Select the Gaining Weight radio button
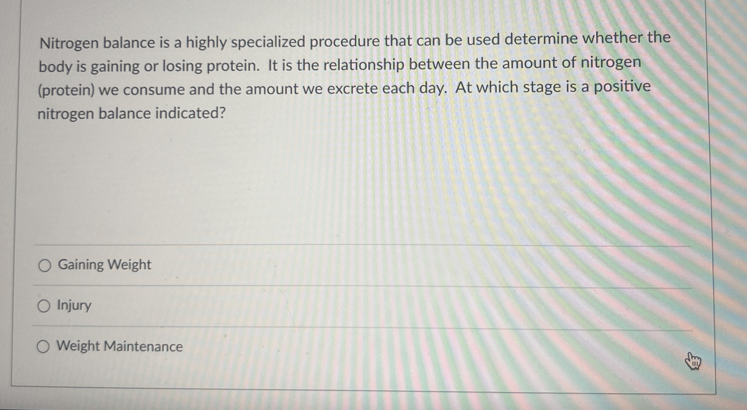This screenshot has height=410, width=747. pyautogui.click(x=45, y=266)
